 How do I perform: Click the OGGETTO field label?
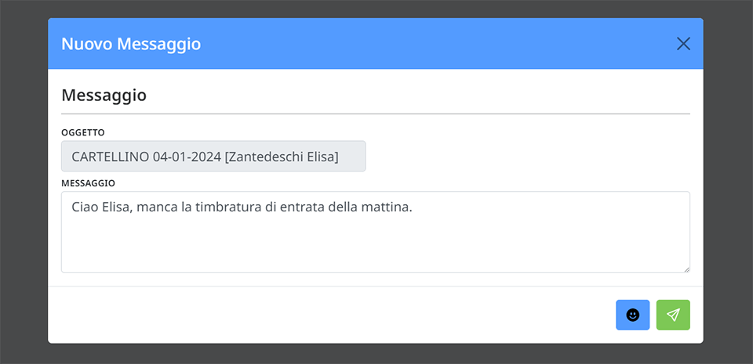tap(83, 132)
